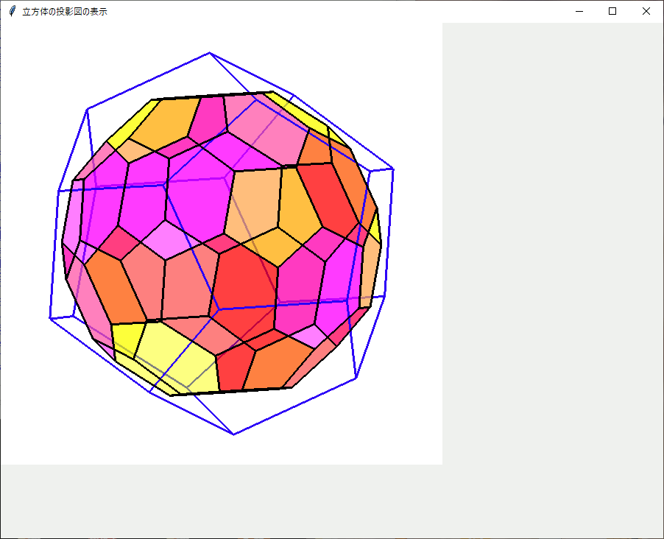Image resolution: width=664 pixels, height=539 pixels.
Task: Click the Tk feather icon in title bar
Action: 13,12
